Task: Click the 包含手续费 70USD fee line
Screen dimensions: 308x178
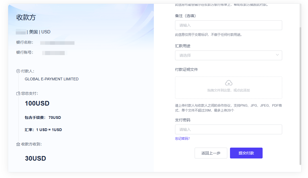Action: click(43, 117)
